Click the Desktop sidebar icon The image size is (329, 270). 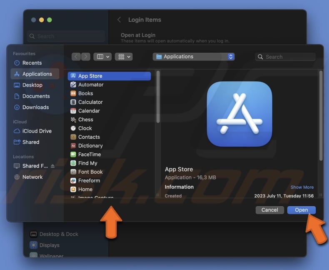17,85
